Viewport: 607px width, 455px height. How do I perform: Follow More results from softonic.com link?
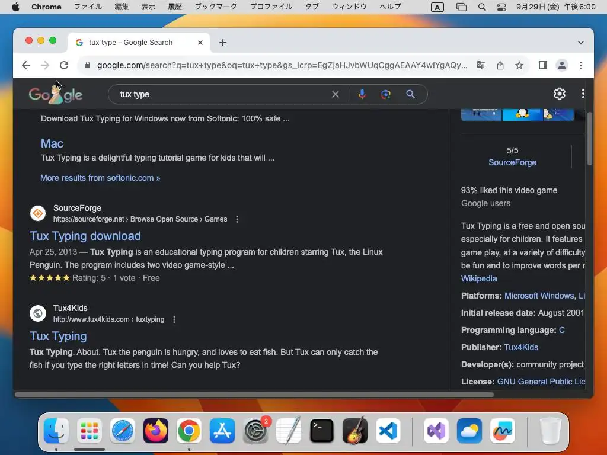click(100, 178)
